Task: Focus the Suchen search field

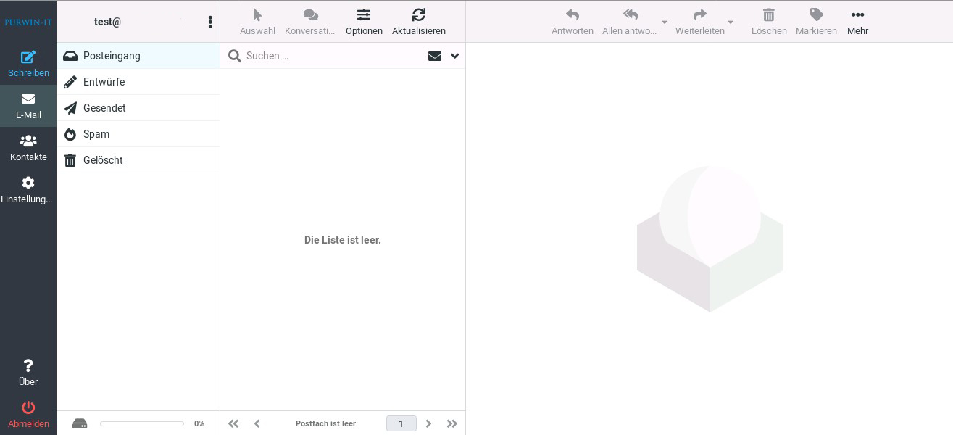Action: (333, 56)
